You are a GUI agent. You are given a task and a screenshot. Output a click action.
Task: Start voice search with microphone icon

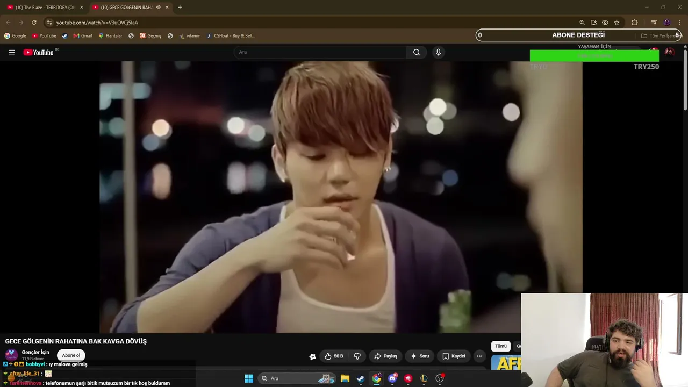(438, 52)
